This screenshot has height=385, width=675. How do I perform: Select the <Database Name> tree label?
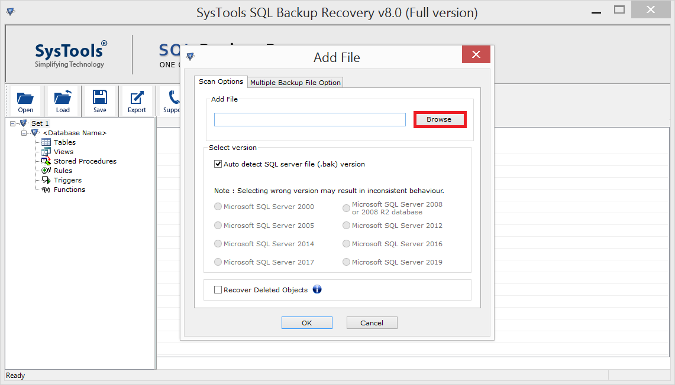click(75, 133)
